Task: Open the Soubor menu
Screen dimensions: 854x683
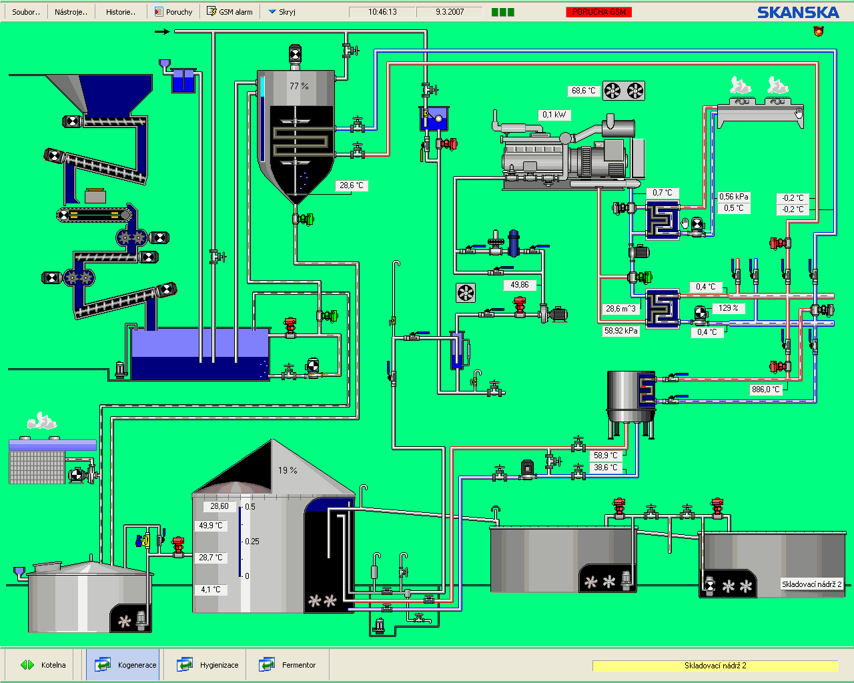Action: 26,12
